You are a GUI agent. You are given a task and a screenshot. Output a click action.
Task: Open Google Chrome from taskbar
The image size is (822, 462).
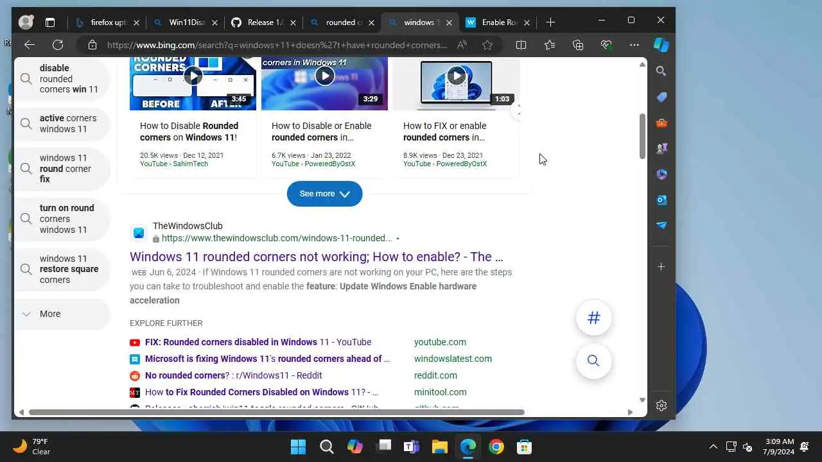(496, 447)
